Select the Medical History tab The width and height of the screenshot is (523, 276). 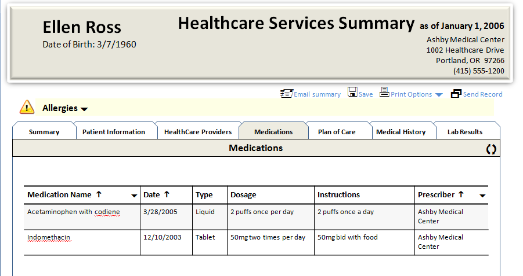[401, 132]
